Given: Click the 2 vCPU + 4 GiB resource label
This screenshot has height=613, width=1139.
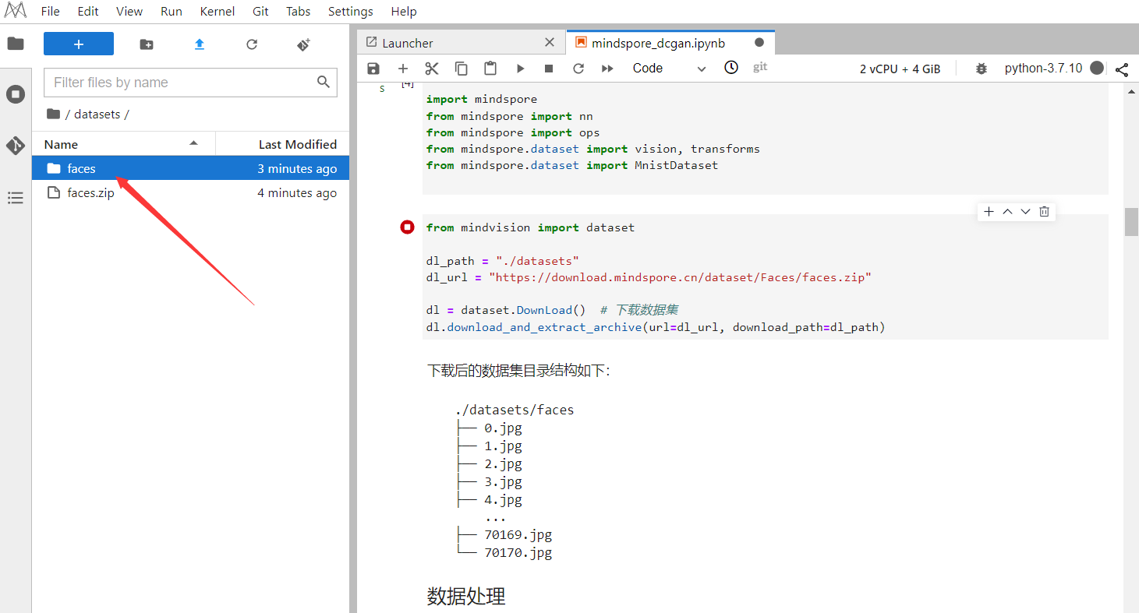Looking at the screenshot, I should (x=900, y=69).
